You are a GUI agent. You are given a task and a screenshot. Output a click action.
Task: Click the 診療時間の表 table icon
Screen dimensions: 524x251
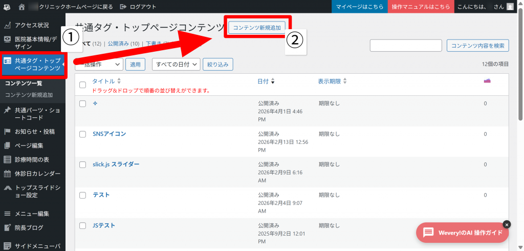click(7, 159)
